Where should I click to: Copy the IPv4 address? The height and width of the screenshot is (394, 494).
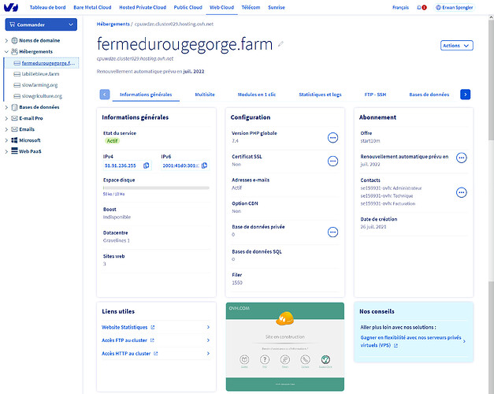point(147,165)
